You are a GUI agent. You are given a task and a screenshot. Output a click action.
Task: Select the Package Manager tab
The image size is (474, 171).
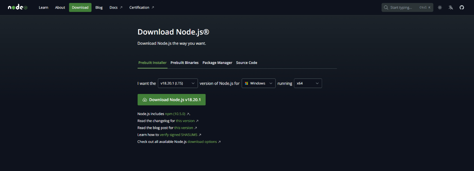pyautogui.click(x=217, y=63)
